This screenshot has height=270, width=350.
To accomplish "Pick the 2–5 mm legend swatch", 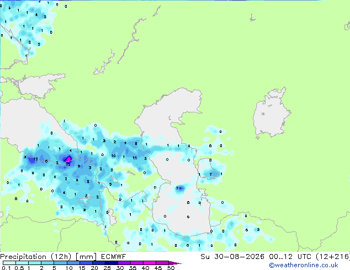I will pyautogui.click(x=47, y=263).
